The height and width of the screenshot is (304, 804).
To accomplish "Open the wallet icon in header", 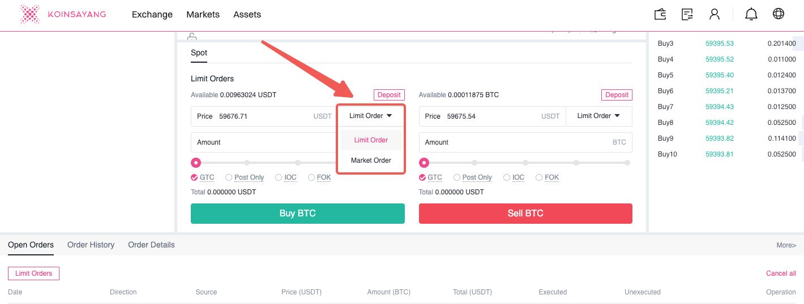I will coord(660,14).
